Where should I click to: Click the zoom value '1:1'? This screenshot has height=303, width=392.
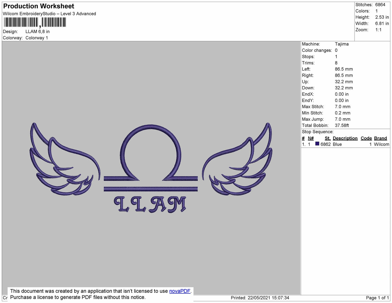[x=378, y=30]
